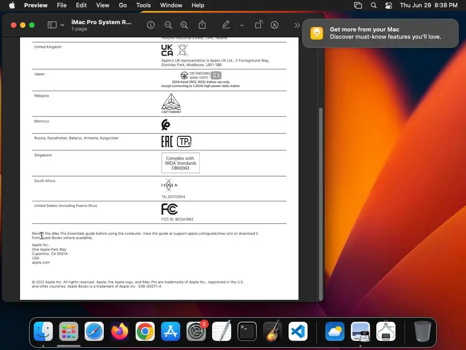
Task: Click United States (including Puerto Rico)
Action: [66, 206]
